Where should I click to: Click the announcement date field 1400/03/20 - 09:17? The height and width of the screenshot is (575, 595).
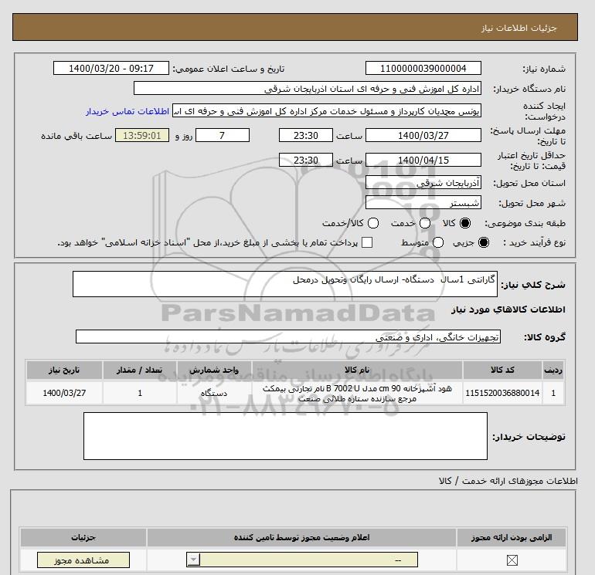coord(110,68)
